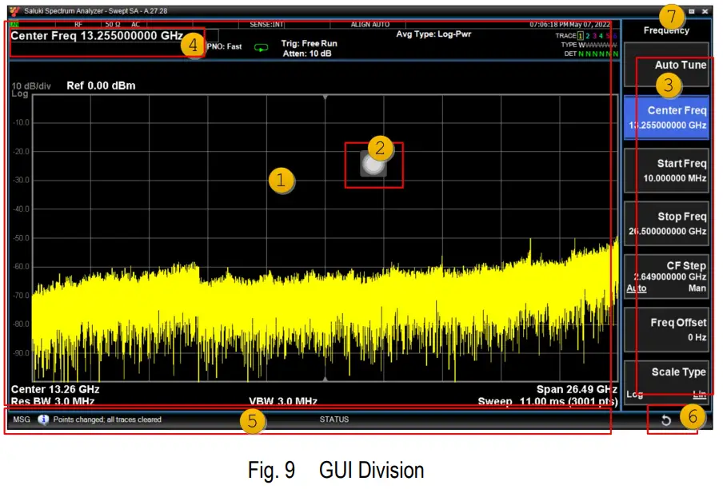Click the PNO: Fast setting
Image resolution: width=723 pixels, height=493 pixels.
point(224,46)
